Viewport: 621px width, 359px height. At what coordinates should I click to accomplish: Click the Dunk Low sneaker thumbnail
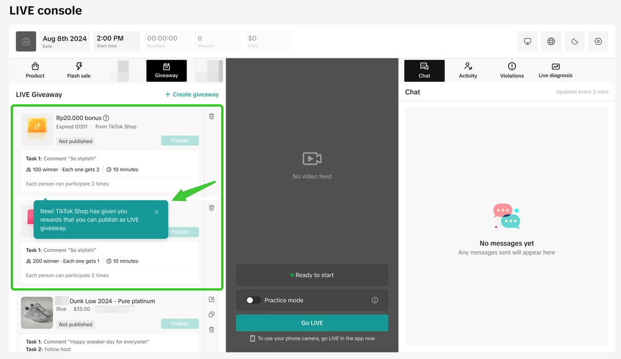pos(36,312)
